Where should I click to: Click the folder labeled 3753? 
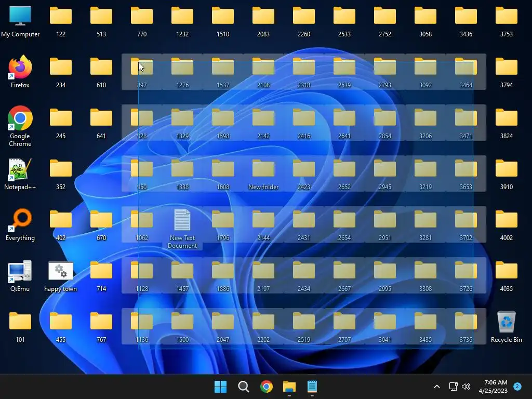(506, 21)
